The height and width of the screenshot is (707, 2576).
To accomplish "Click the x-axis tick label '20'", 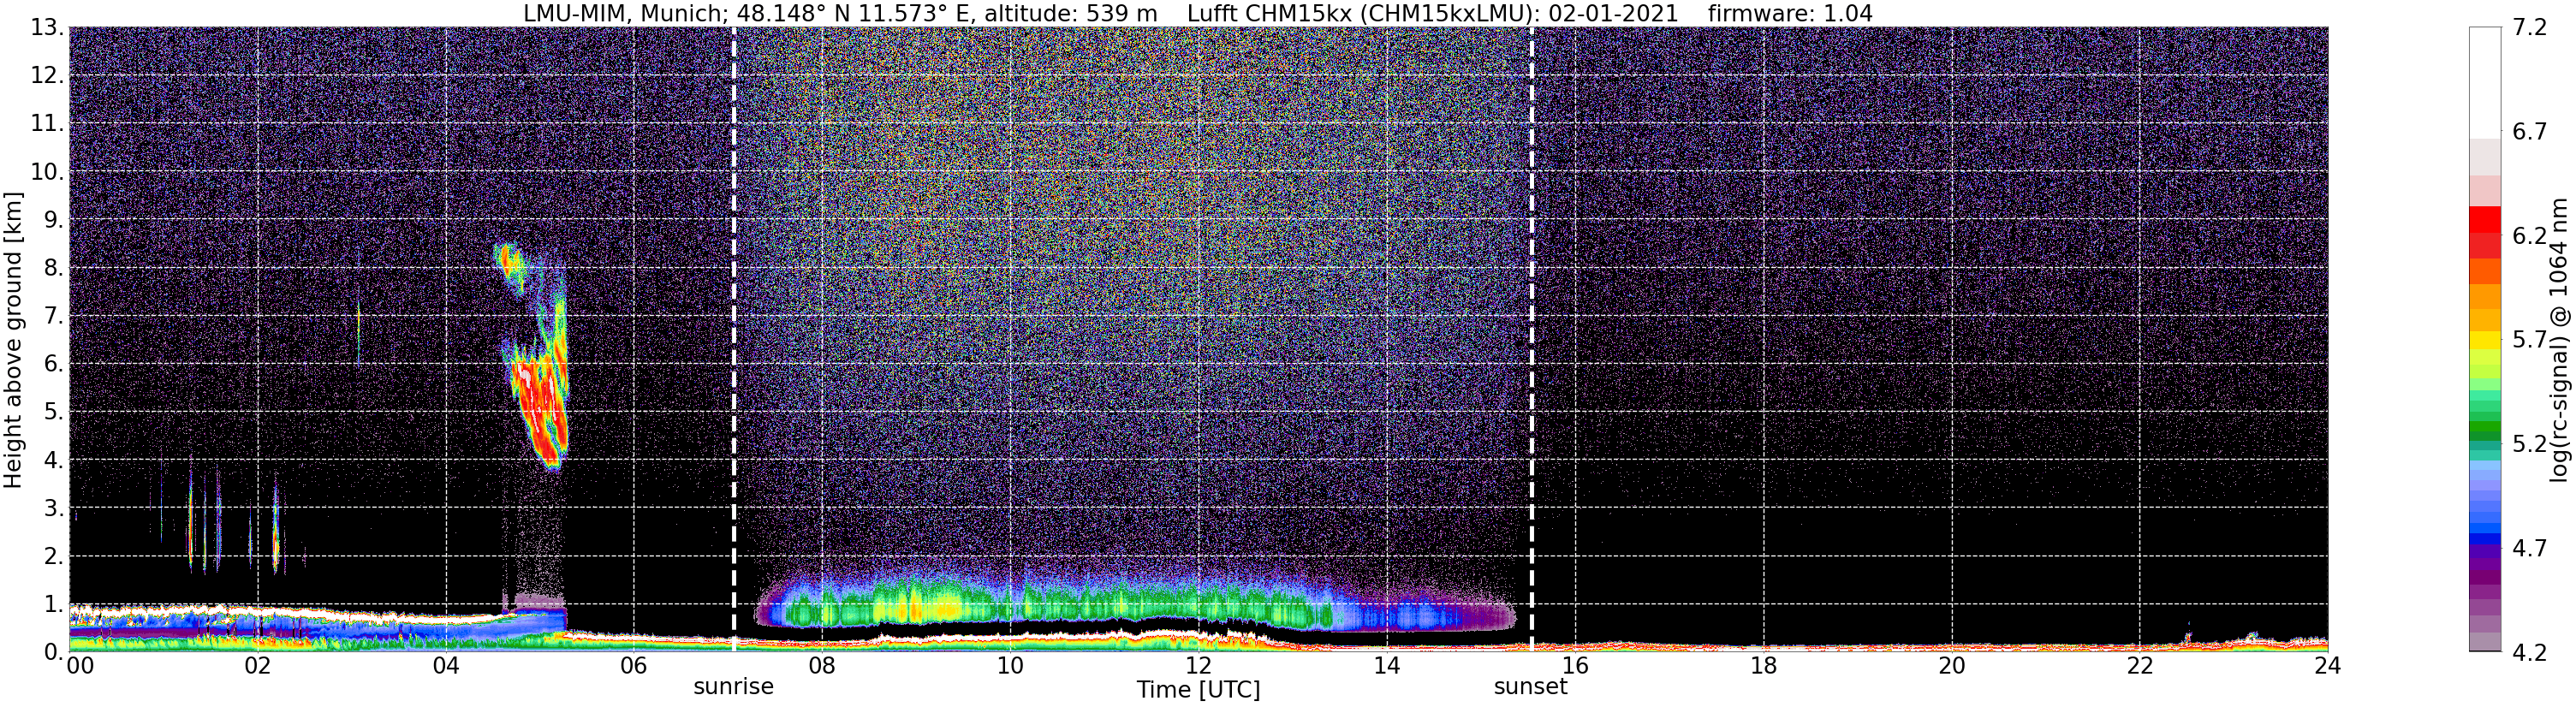I will pos(1951,666).
